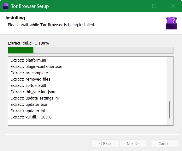Screen dimensions: 182x151
Task: Minimize the Tor Browser Setup window
Action: [x=136, y=6]
